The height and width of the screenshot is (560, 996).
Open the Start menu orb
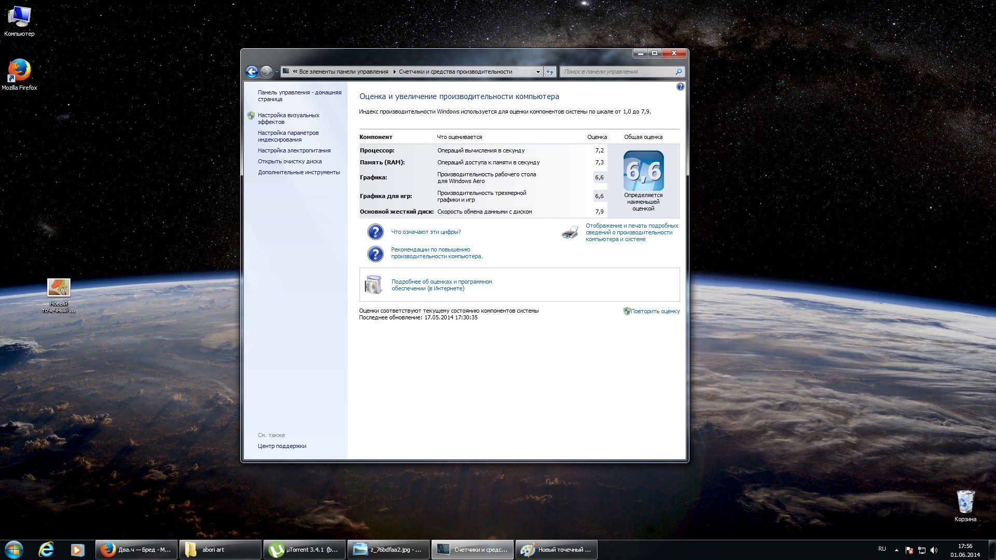click(14, 549)
